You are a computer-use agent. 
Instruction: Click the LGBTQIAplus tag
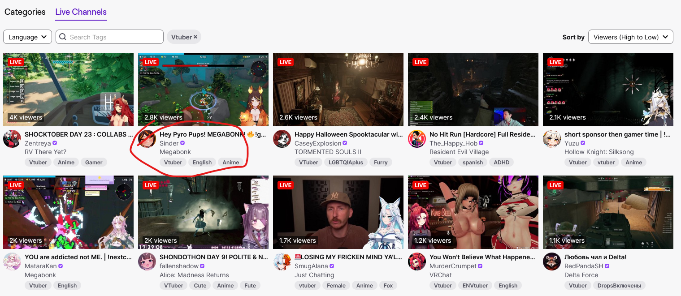(x=345, y=163)
